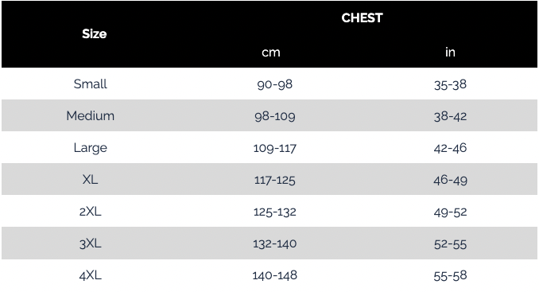Click the CHEST header label
539x292 pixels.
point(362,18)
